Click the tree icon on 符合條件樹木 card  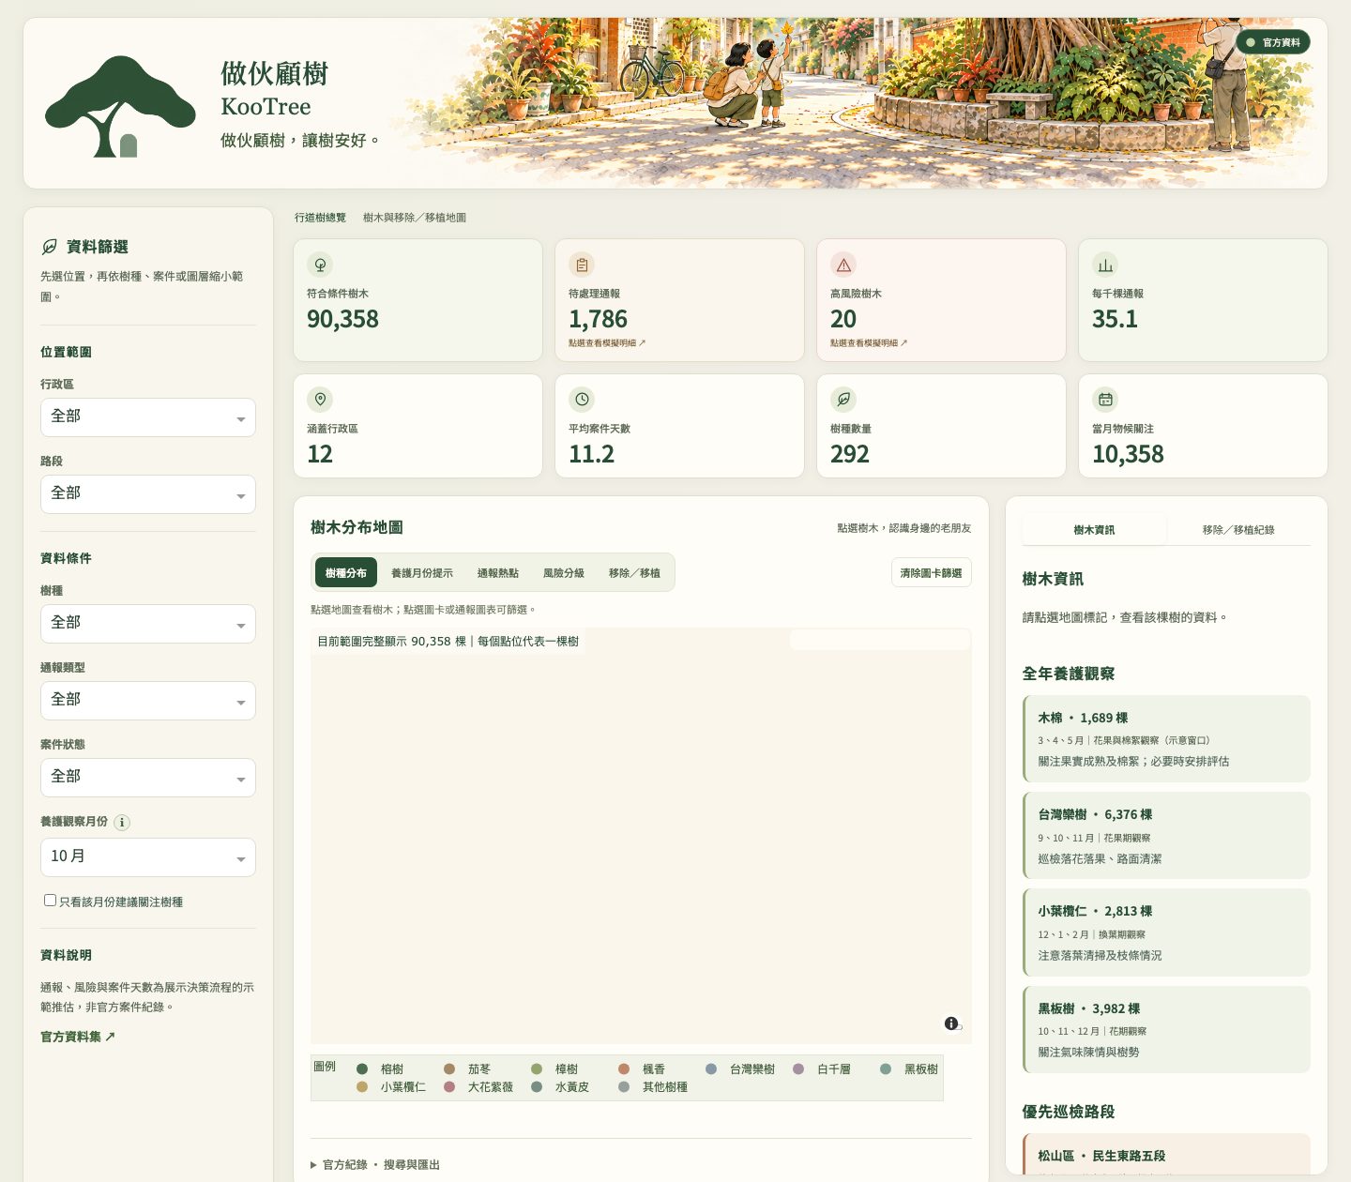pos(320,265)
